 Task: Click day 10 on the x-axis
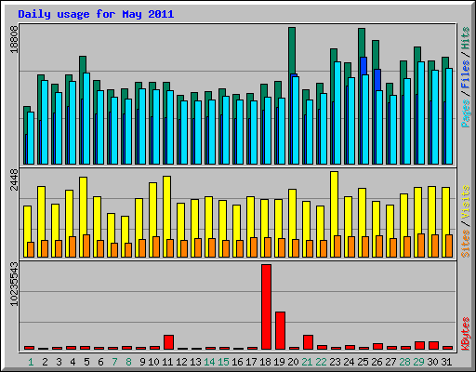coord(153,362)
